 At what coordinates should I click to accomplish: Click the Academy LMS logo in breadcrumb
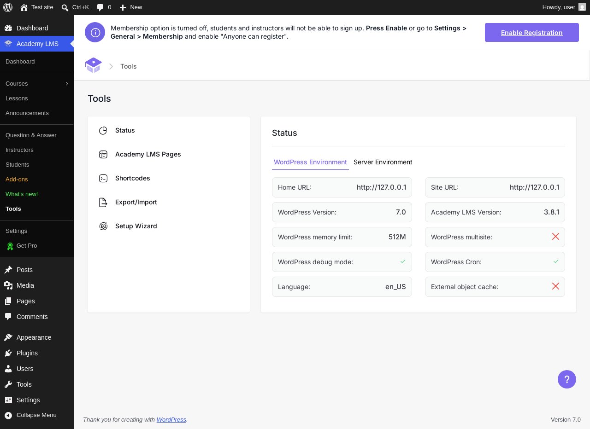[94, 65]
